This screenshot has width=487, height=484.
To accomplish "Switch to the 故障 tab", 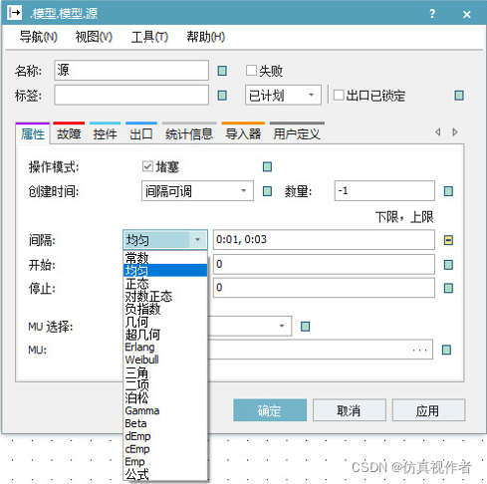I will [x=69, y=134].
